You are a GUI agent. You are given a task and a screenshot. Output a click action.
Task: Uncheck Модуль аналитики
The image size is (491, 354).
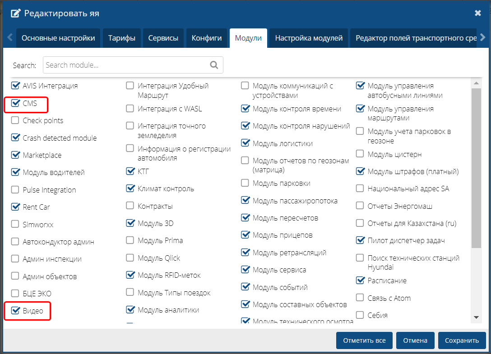pos(130,310)
